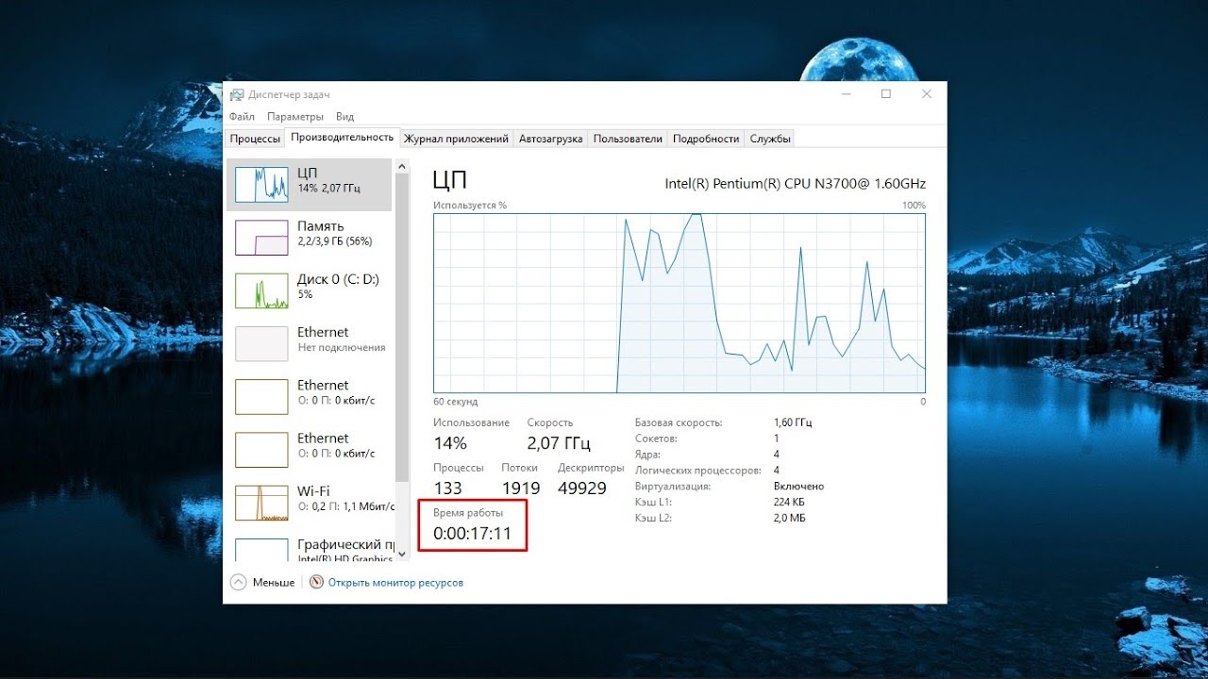Click the Сокетов: label
1208x679 pixels.
pyautogui.click(x=656, y=439)
